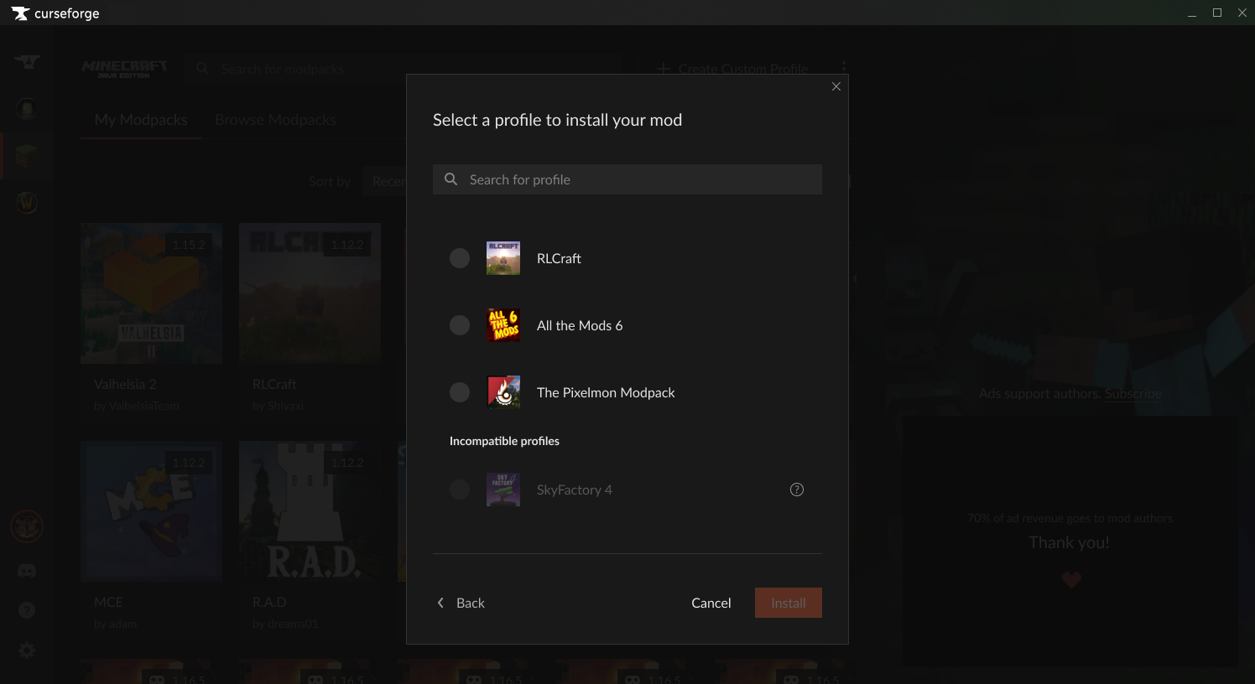
Task: Open the CurseForge home anvil sidebar icon
Action: tap(27, 61)
